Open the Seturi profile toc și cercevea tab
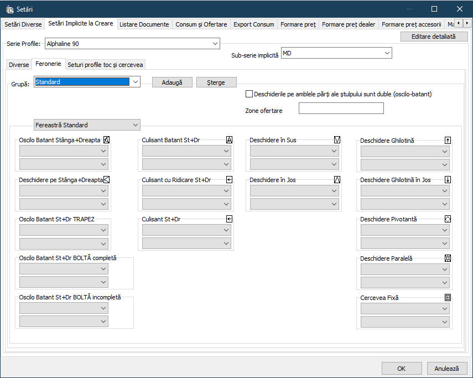This screenshot has width=473, height=378. (105, 65)
